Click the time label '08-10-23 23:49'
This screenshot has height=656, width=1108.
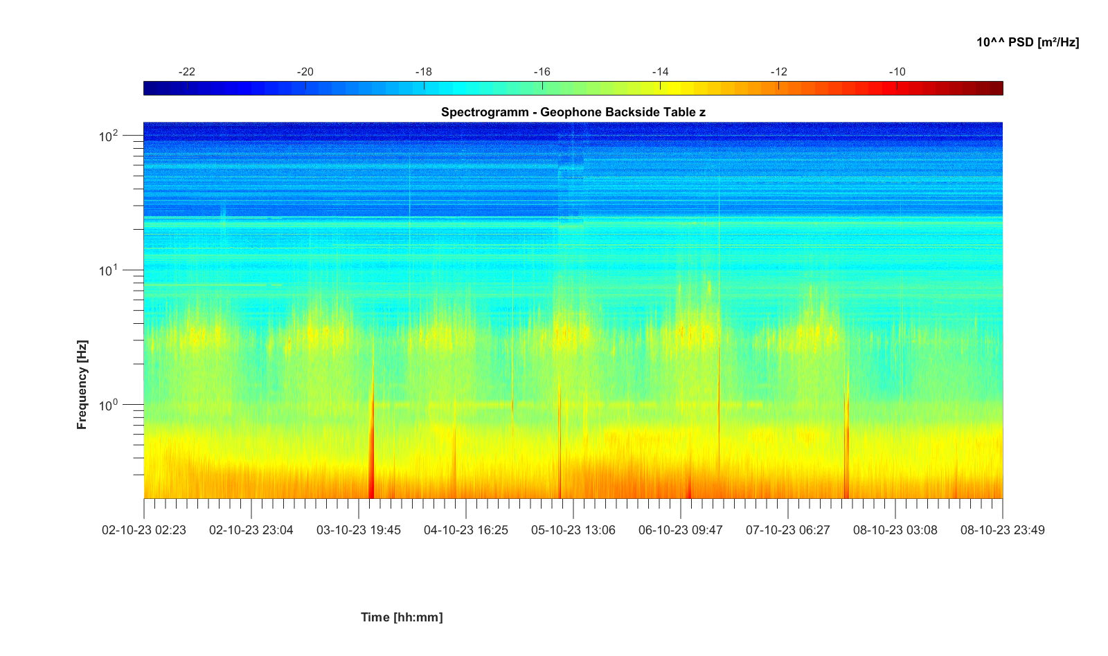[1003, 530]
